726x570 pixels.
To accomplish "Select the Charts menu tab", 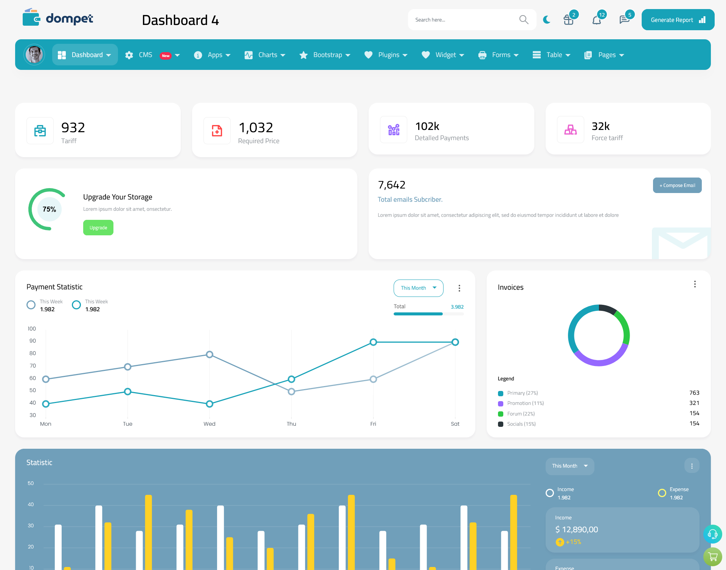I will tap(267, 55).
